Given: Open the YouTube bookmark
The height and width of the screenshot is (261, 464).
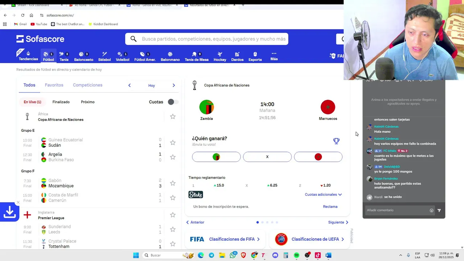Looking at the screenshot, I should click(39, 24).
